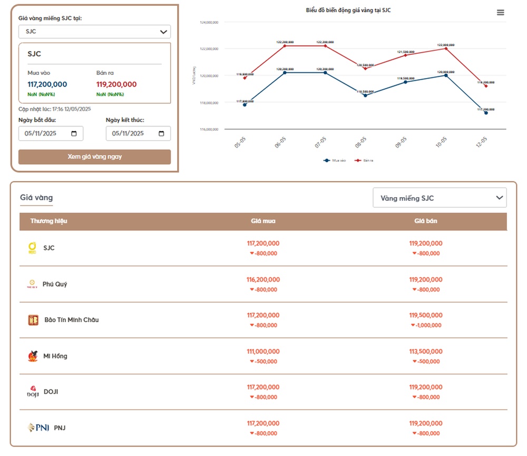Screen dimensions: 527x456
Task: Click the Mi Hồng buy change -500,000
Action: 263,362
